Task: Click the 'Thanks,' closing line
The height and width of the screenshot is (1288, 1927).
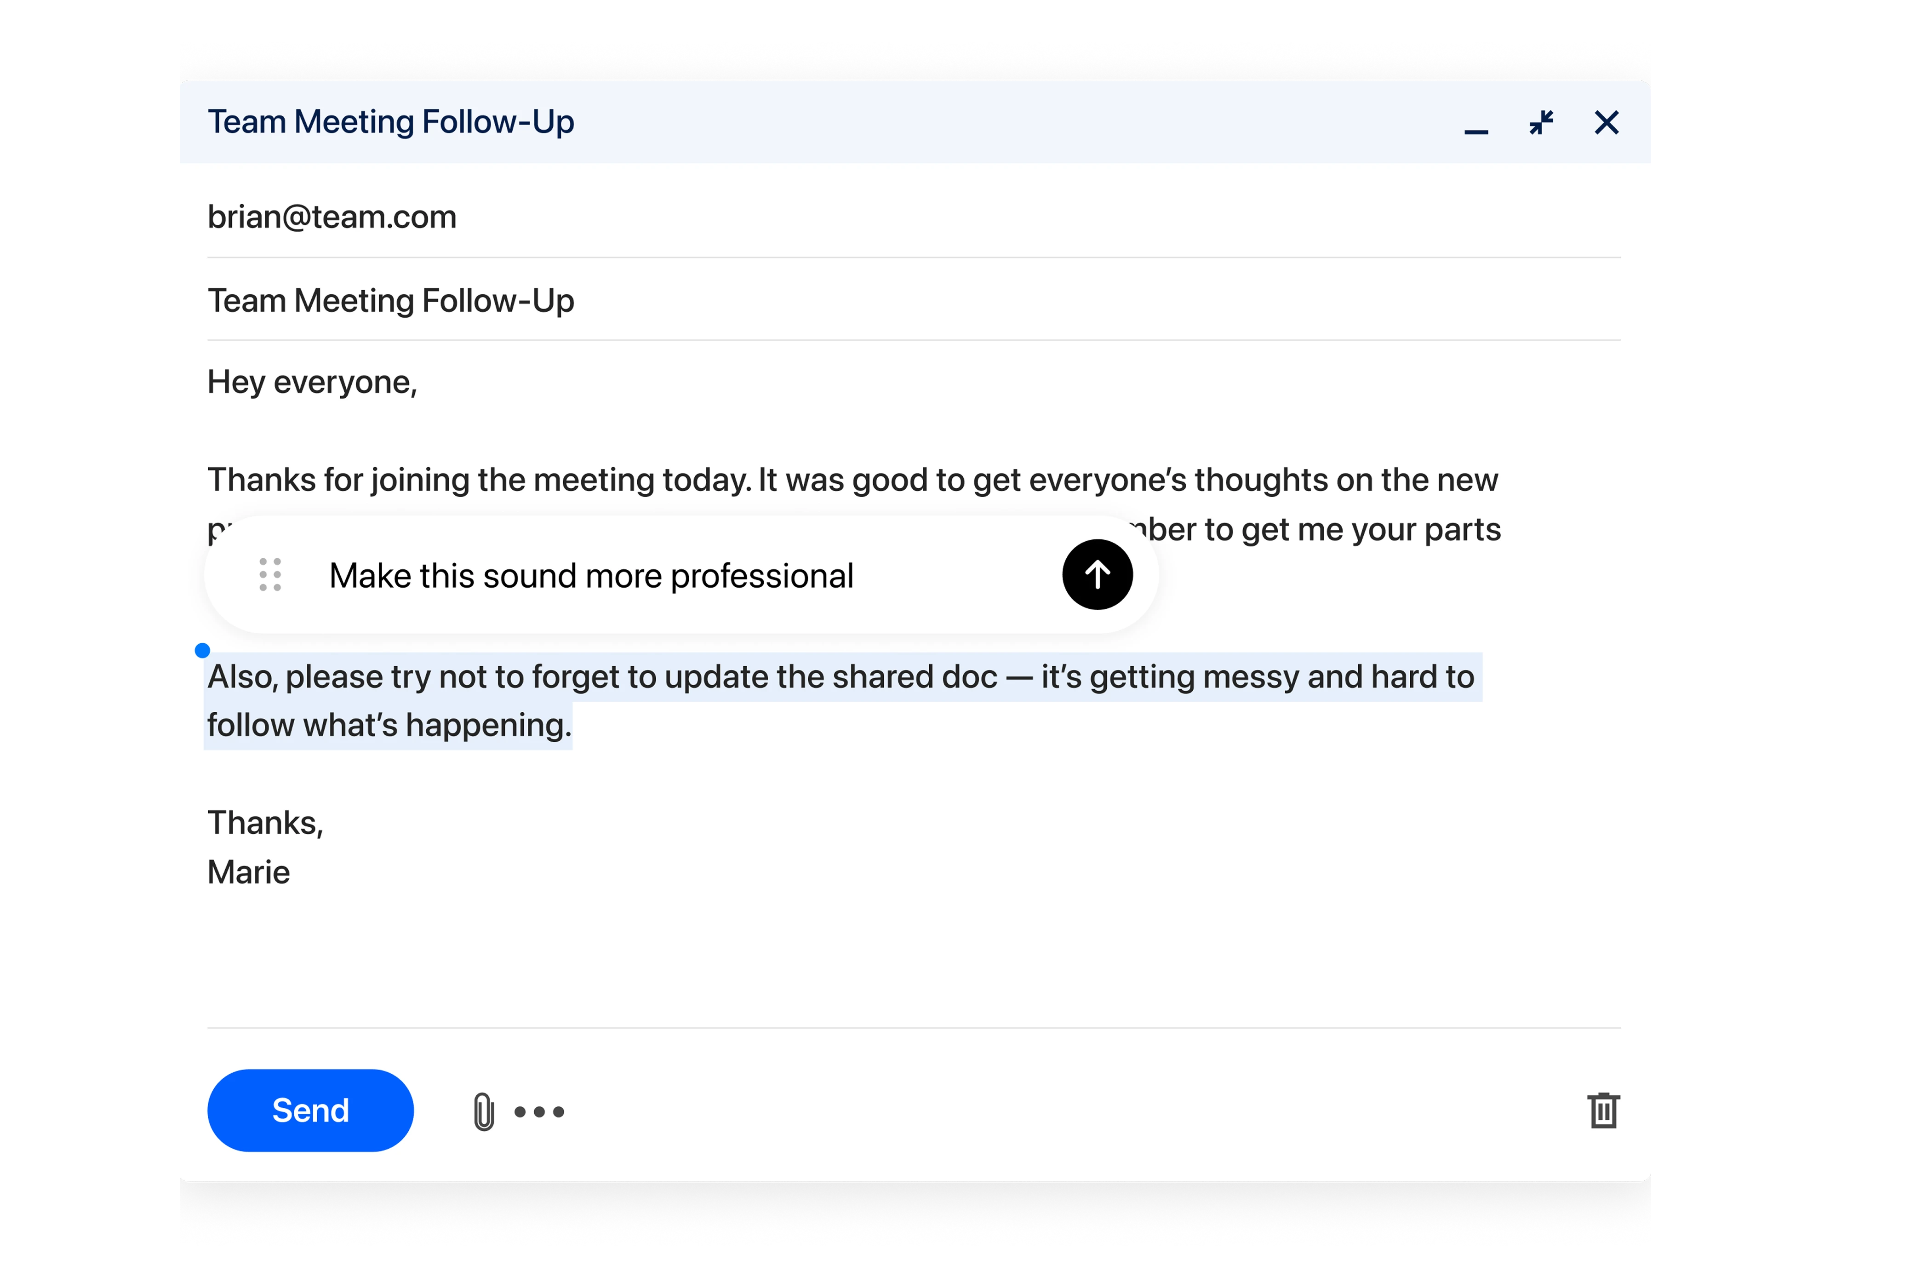Action: click(265, 822)
